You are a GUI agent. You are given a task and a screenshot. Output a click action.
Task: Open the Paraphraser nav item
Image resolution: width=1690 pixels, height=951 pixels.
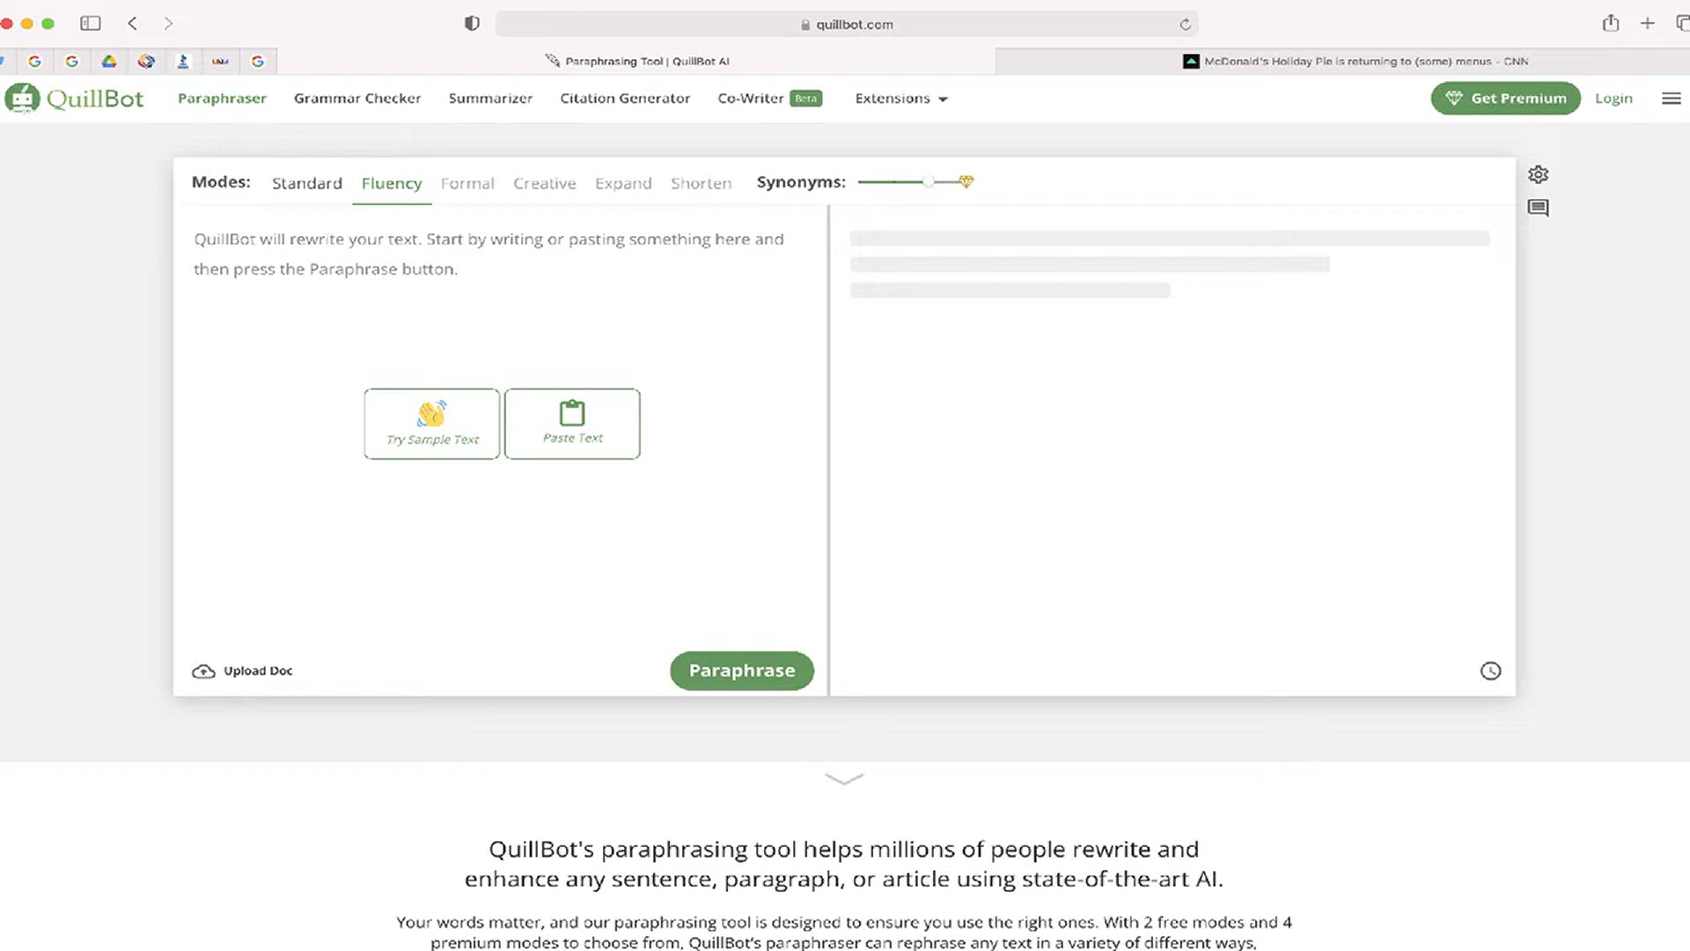[222, 99]
